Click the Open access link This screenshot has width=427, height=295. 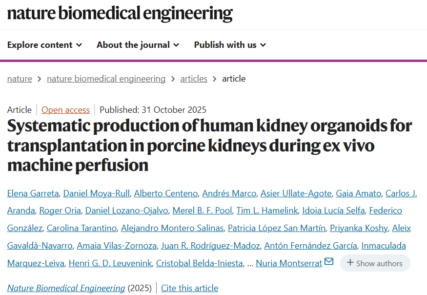[x=65, y=110]
